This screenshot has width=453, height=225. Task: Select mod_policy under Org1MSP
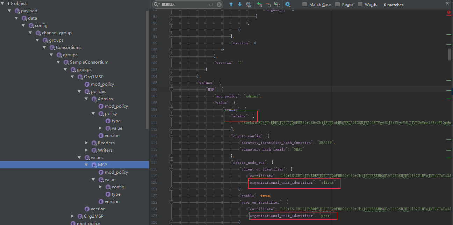[102, 84]
